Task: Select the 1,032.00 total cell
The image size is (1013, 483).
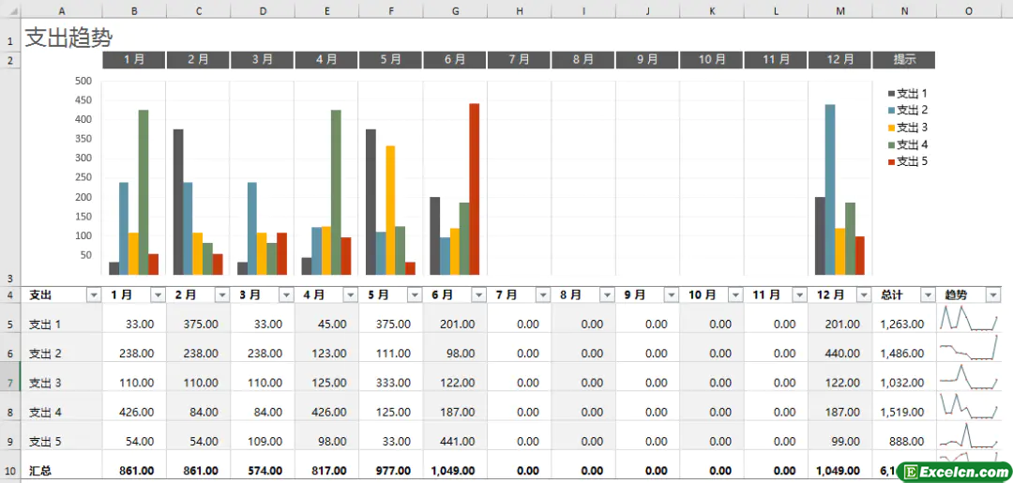Action: (904, 377)
